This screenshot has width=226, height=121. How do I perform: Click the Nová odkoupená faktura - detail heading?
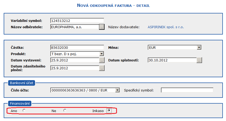click(114, 6)
